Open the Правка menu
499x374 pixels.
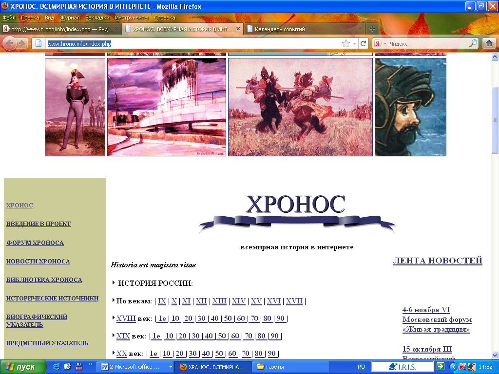pos(30,18)
